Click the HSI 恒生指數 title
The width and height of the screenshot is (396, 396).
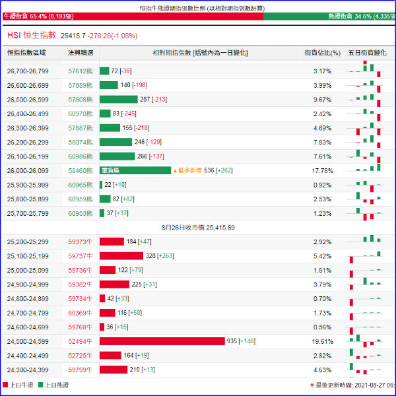coord(32,36)
